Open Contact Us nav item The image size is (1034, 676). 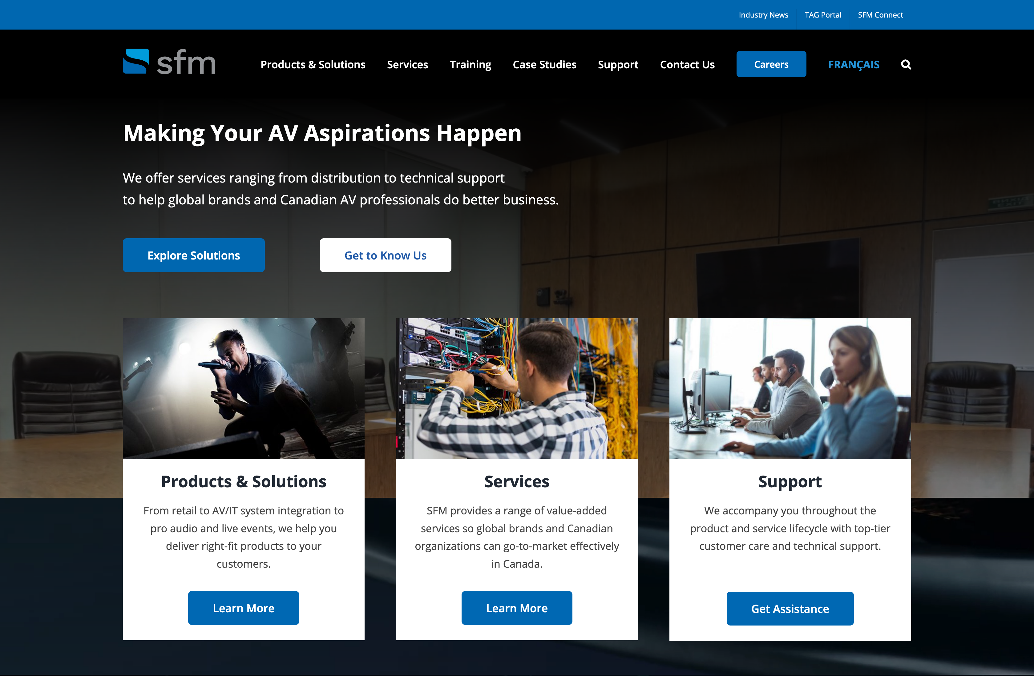tap(687, 65)
